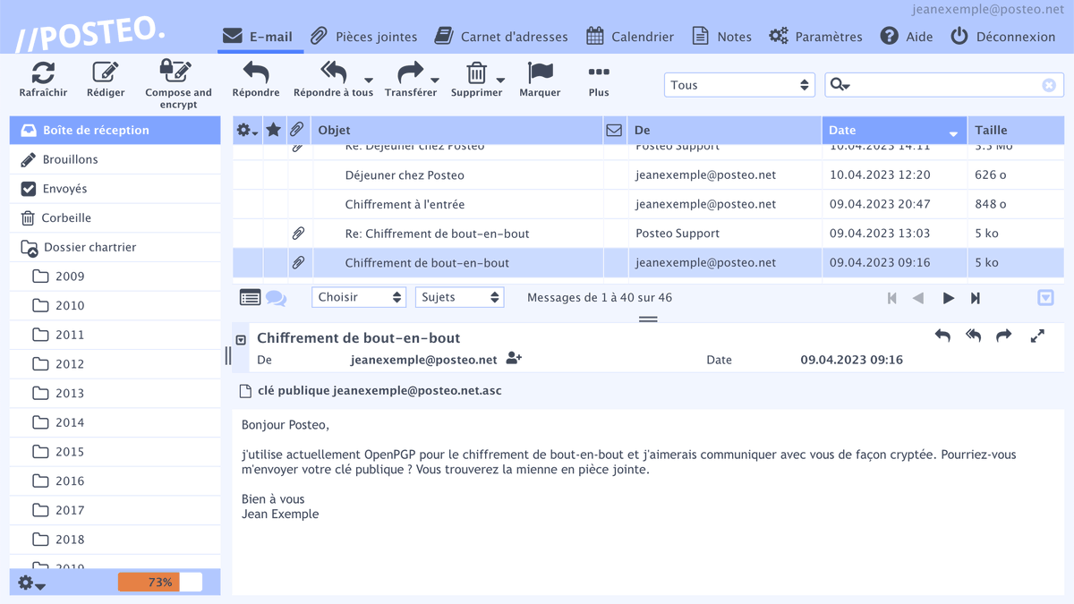The width and height of the screenshot is (1074, 604).
Task: Click reply arrow in message header
Action: [942, 336]
